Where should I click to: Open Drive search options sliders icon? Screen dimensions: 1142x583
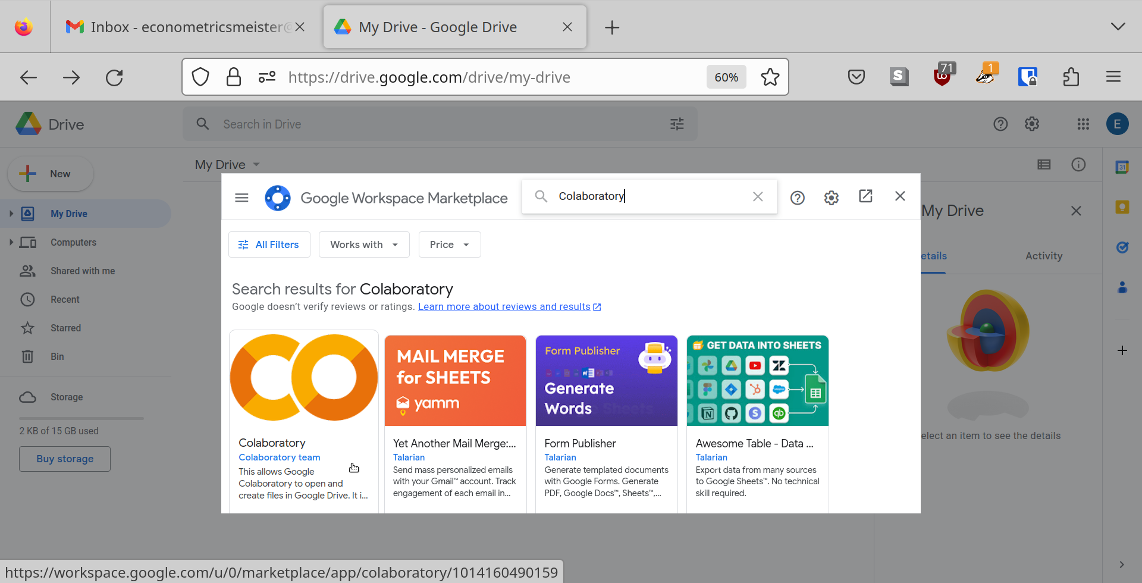[x=677, y=124]
